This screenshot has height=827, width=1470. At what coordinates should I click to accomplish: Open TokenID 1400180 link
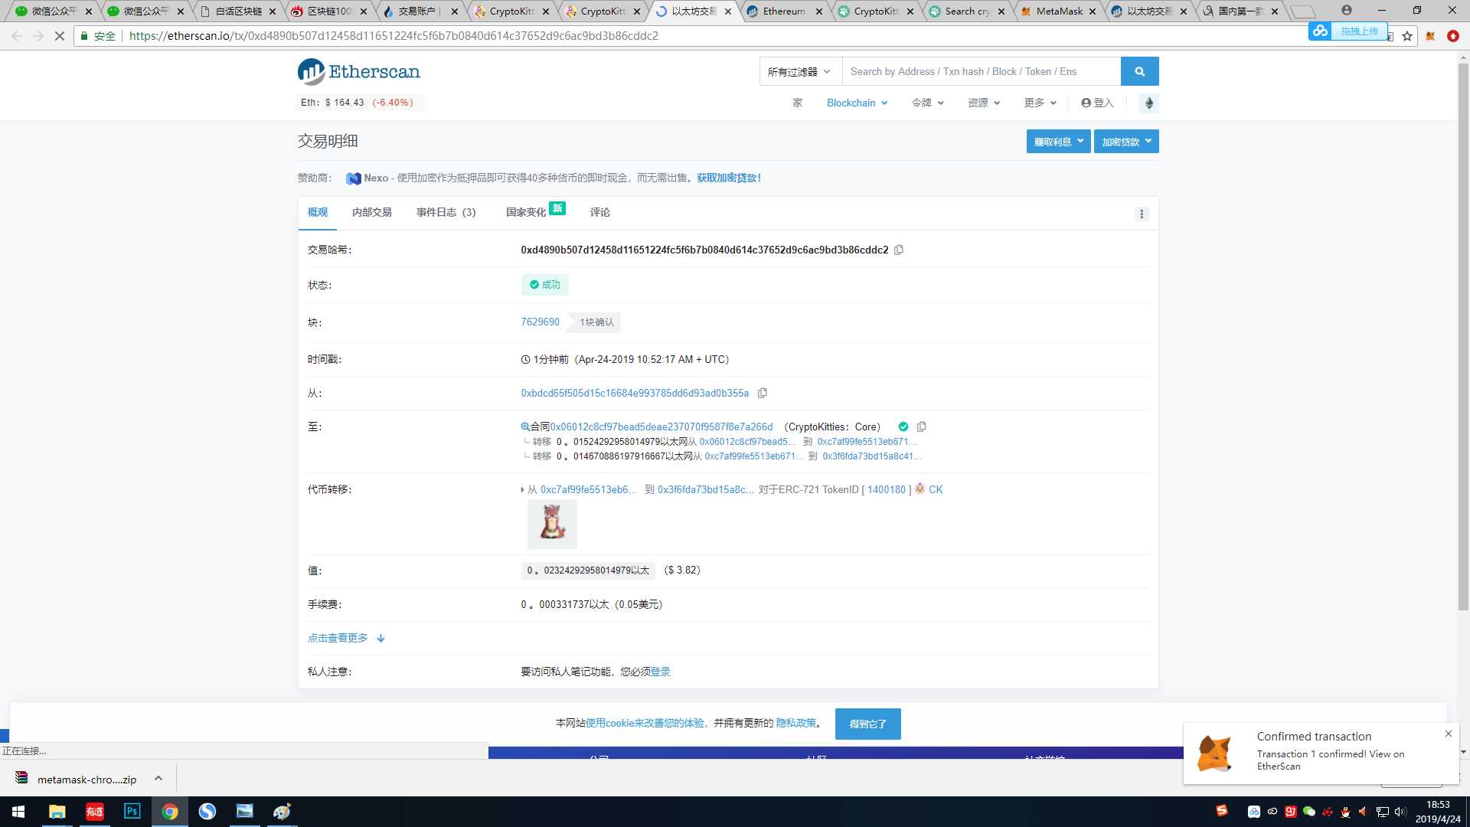click(887, 489)
